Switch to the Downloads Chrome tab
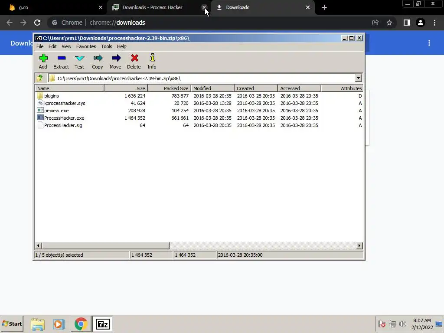The height and width of the screenshot is (333, 444). click(x=262, y=8)
